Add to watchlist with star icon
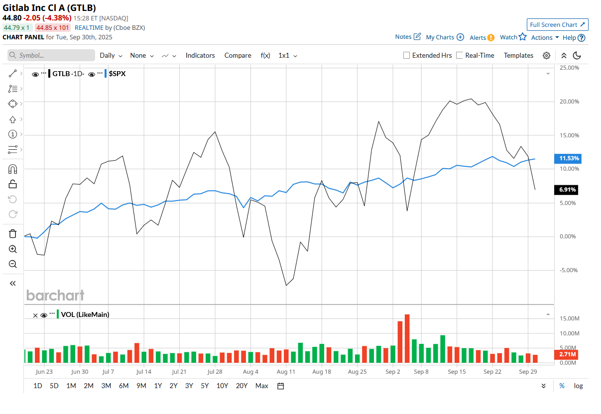This screenshot has height=414, width=601. (522, 37)
